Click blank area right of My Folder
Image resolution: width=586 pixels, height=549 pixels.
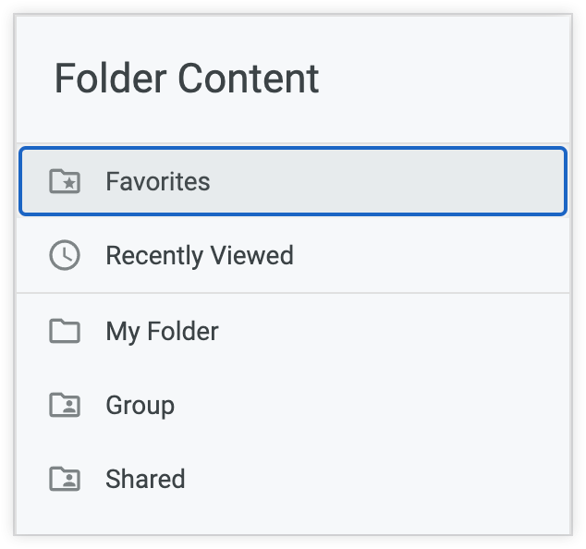pyautogui.click(x=397, y=331)
